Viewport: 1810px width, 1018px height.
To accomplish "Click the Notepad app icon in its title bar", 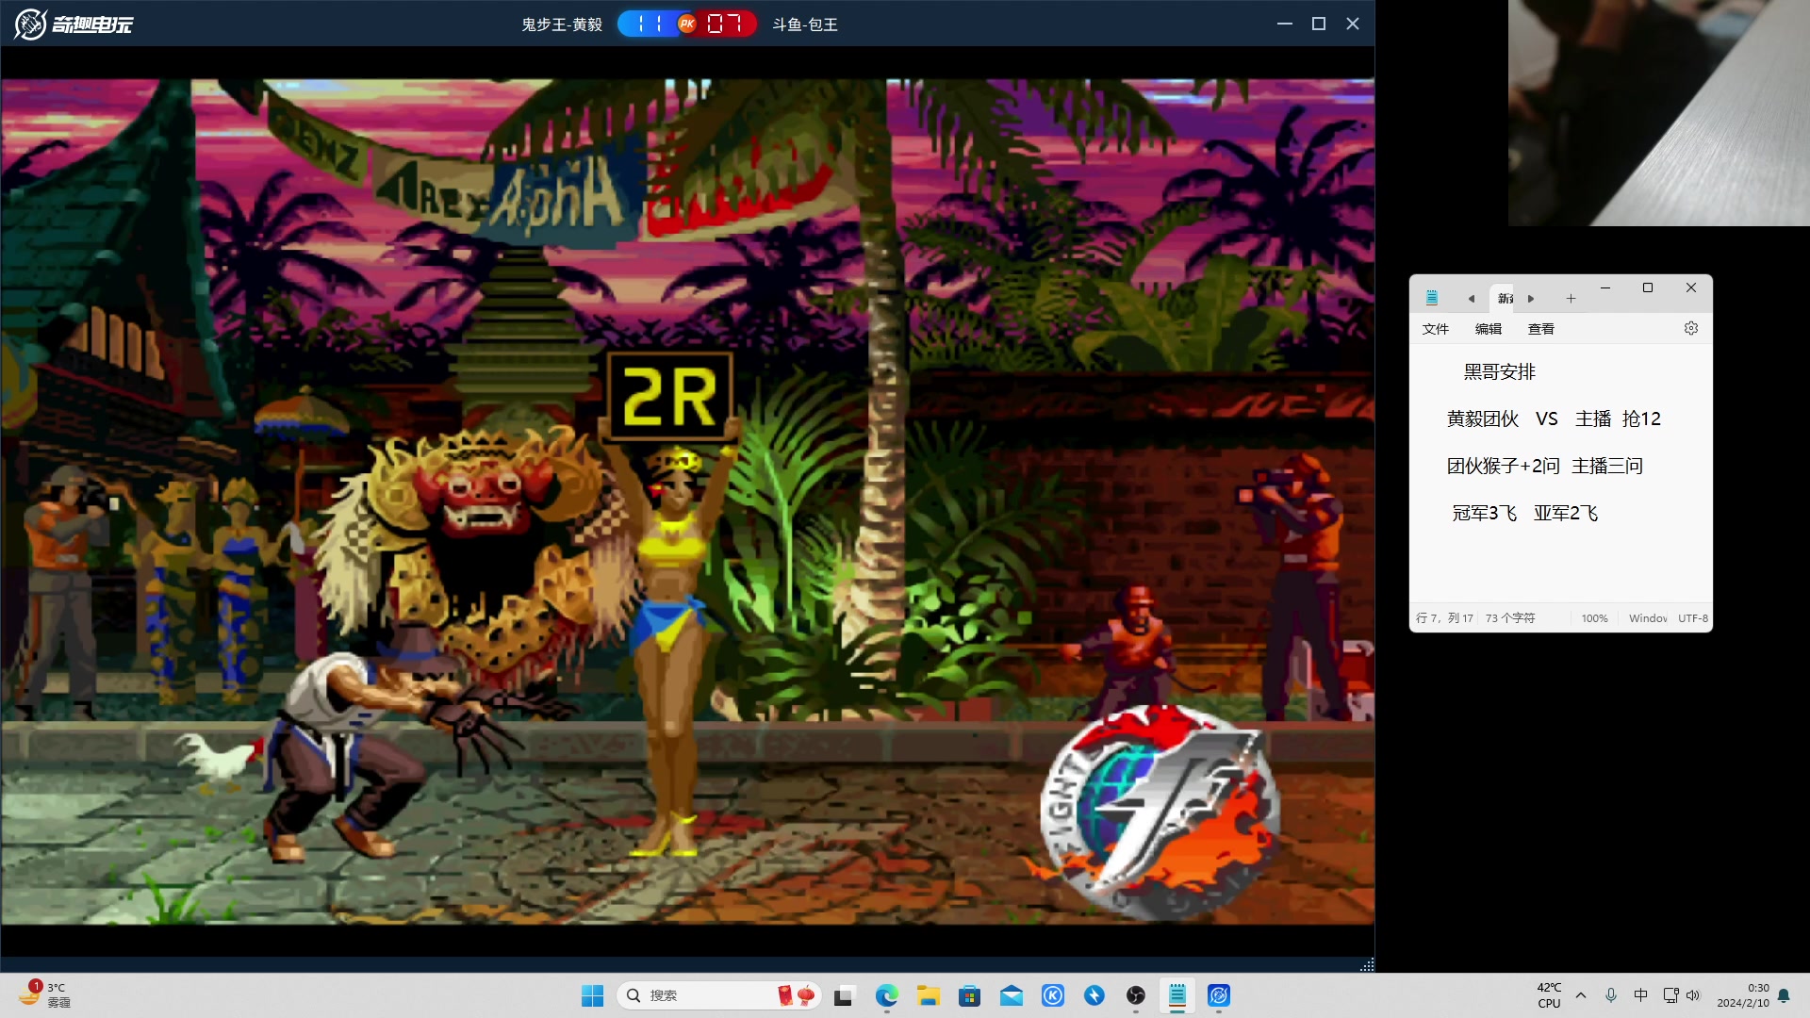I will (x=1432, y=298).
